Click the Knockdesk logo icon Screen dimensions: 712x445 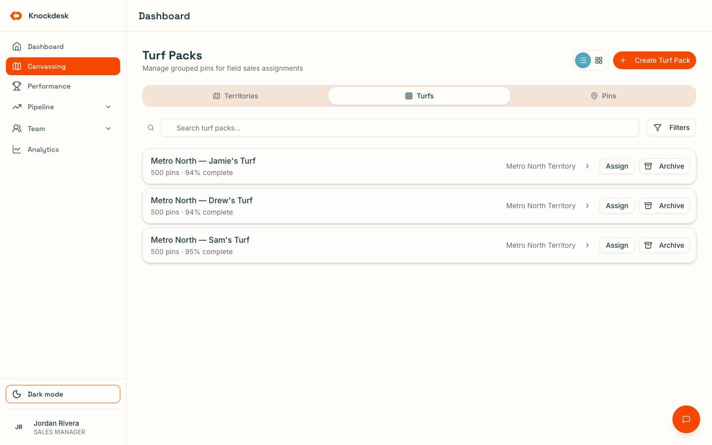point(16,16)
